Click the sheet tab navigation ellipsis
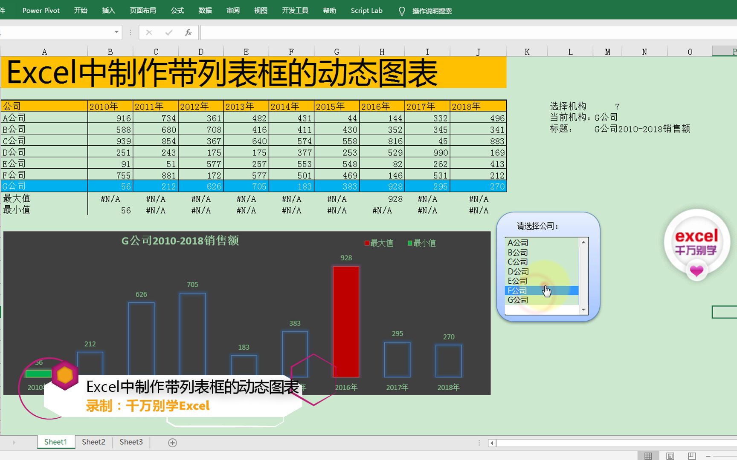The height and width of the screenshot is (460, 737). (479, 442)
